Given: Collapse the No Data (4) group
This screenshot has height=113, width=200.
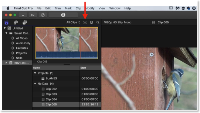Looking at the screenshot, I should point(35,84).
